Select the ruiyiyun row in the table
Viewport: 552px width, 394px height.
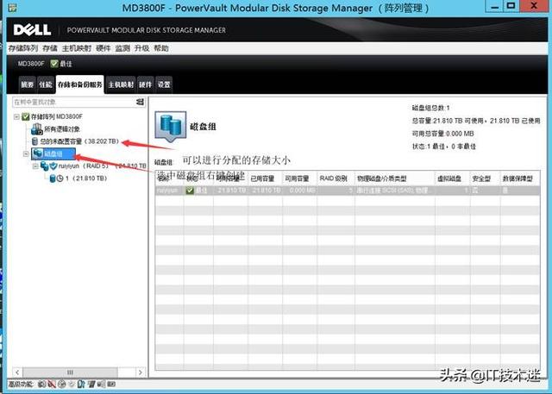pos(348,191)
